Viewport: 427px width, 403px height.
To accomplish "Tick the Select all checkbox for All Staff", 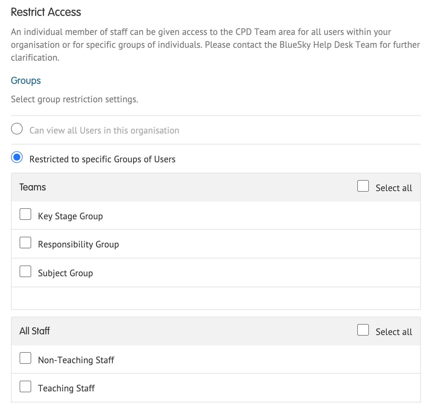I will click(x=363, y=330).
